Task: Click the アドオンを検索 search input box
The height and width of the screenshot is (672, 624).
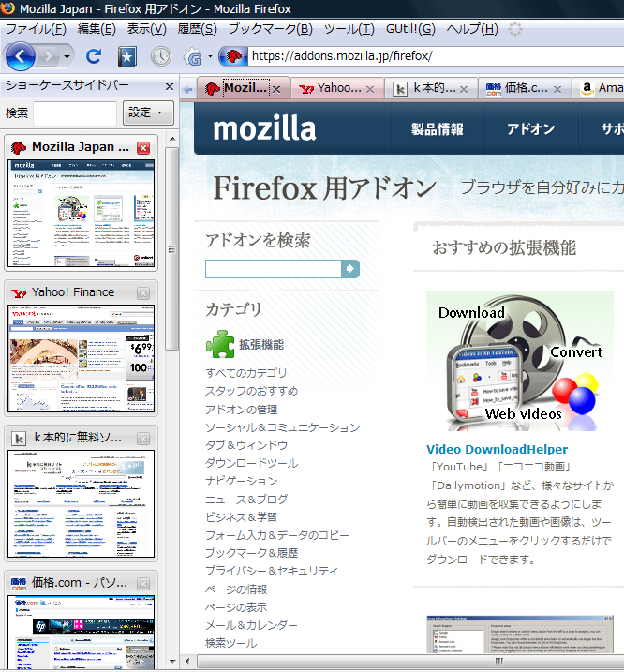Action: (273, 269)
